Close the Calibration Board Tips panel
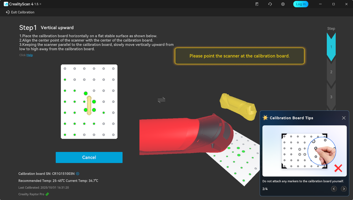The height and width of the screenshot is (200, 353). pos(344,118)
